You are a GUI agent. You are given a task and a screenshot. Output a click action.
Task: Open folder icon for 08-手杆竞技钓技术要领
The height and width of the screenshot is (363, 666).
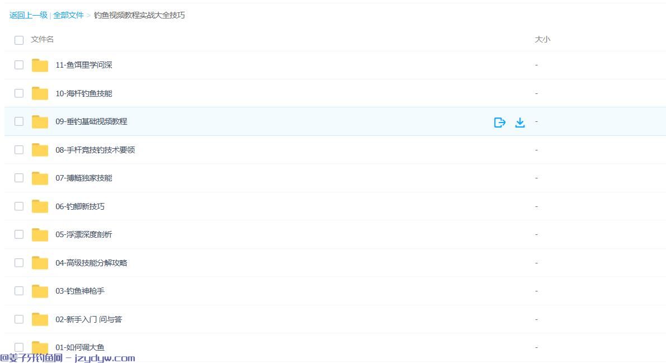[x=40, y=149]
